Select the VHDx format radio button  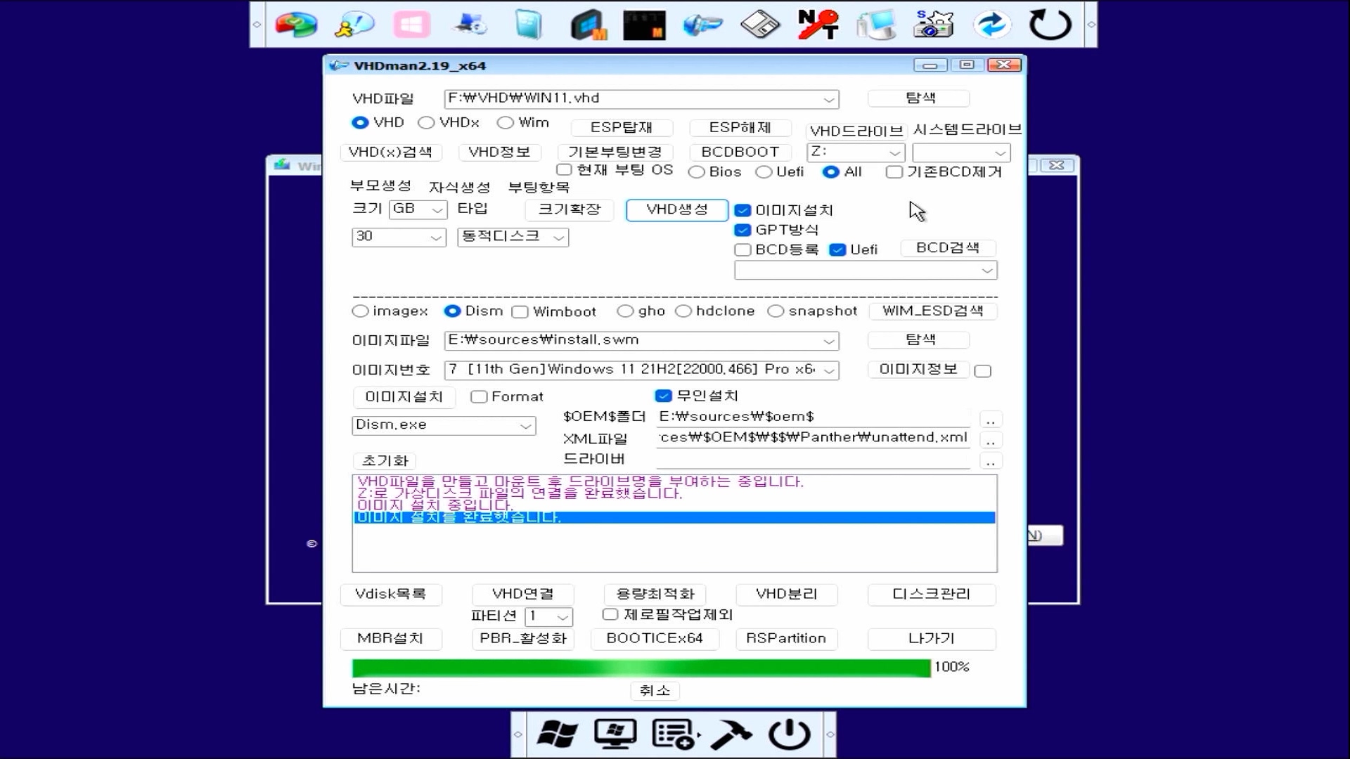click(x=426, y=122)
